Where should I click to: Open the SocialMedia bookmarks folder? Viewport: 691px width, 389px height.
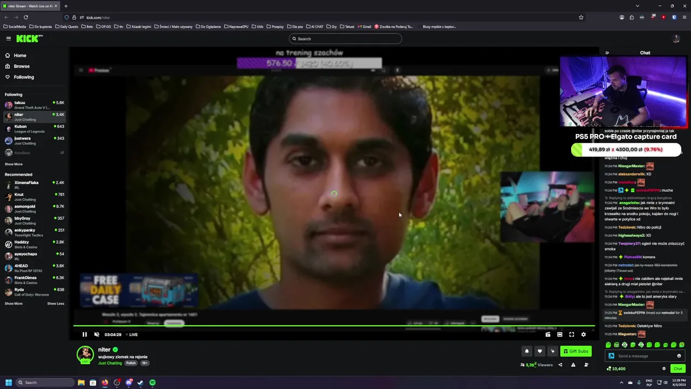point(15,26)
